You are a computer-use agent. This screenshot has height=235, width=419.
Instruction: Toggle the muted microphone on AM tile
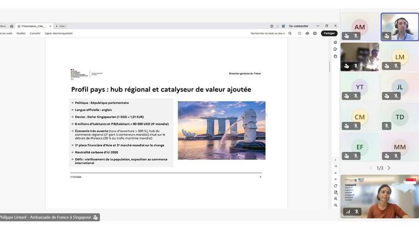click(x=356, y=36)
